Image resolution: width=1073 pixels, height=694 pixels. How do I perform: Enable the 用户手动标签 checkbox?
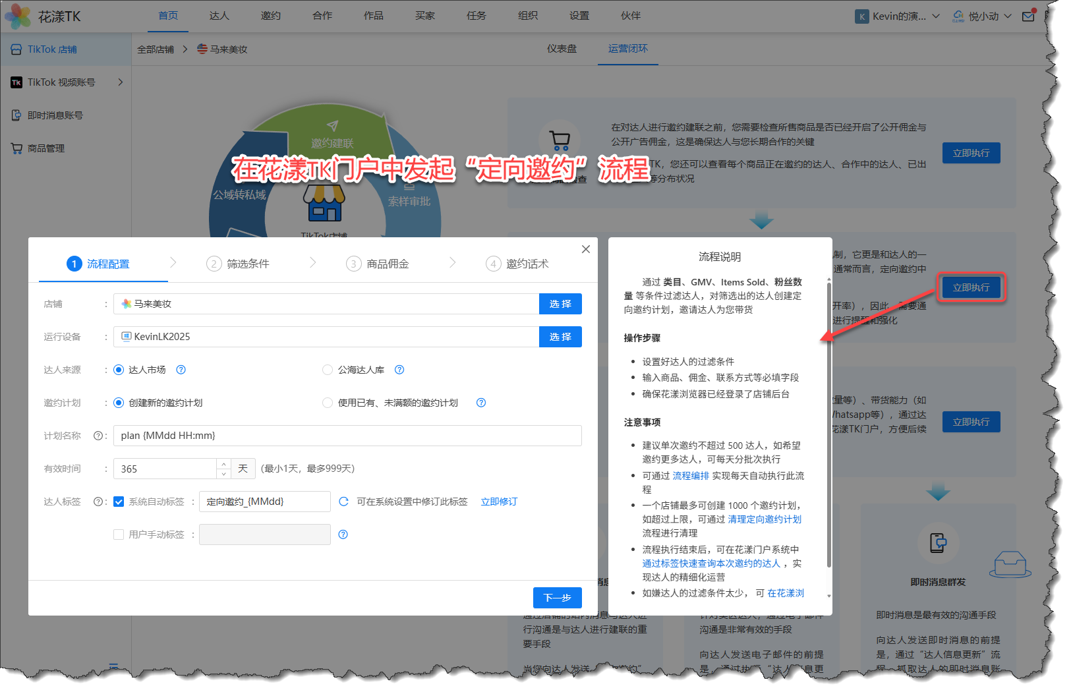point(119,535)
